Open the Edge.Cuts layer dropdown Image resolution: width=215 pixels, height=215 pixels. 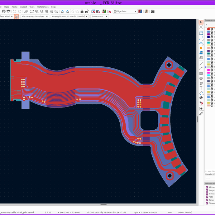click(x=125, y=11)
